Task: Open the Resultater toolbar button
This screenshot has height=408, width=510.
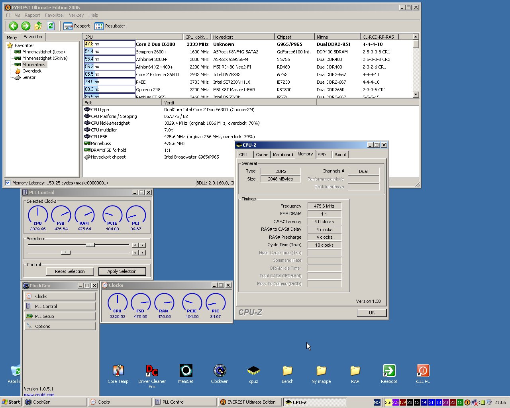Action: tap(110, 26)
